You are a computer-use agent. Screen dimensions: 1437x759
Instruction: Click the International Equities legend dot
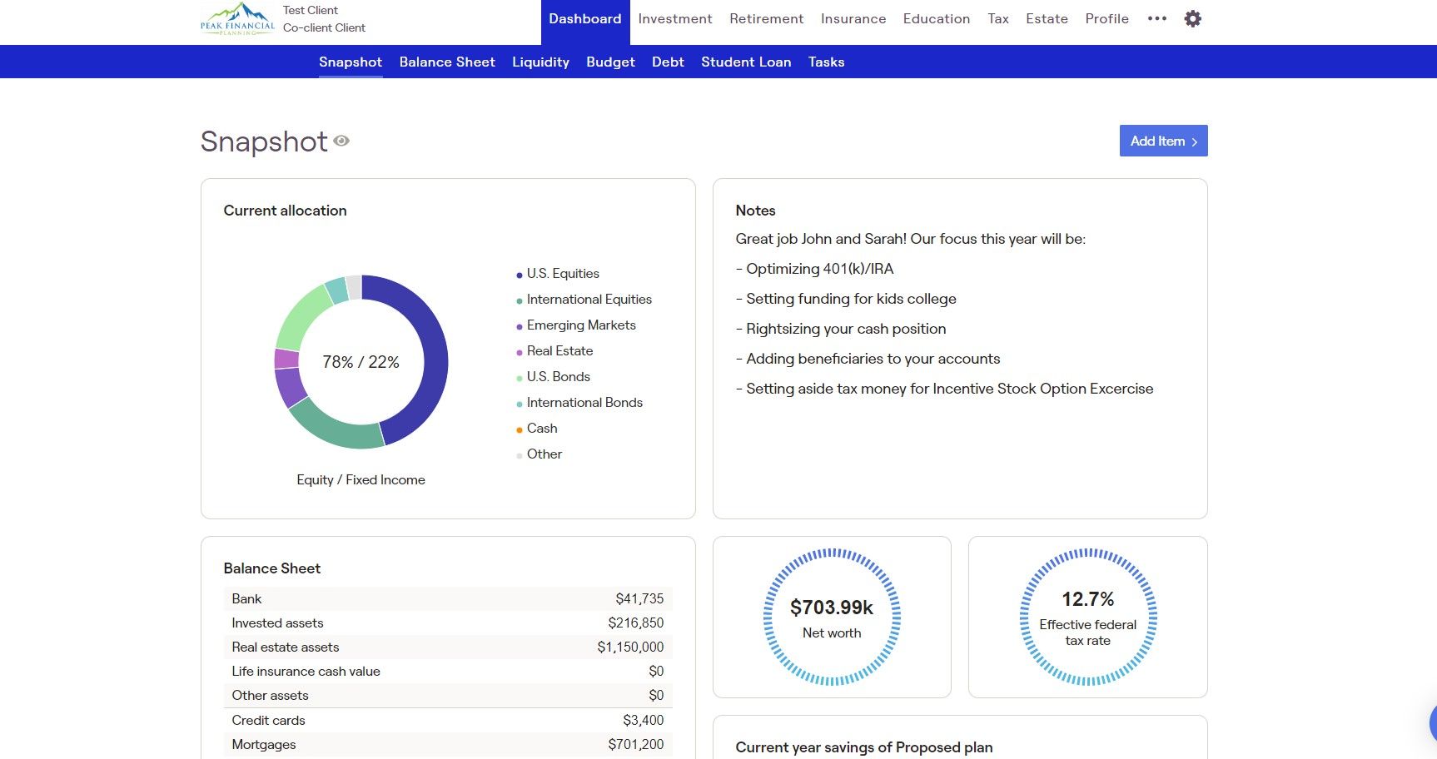(x=520, y=300)
